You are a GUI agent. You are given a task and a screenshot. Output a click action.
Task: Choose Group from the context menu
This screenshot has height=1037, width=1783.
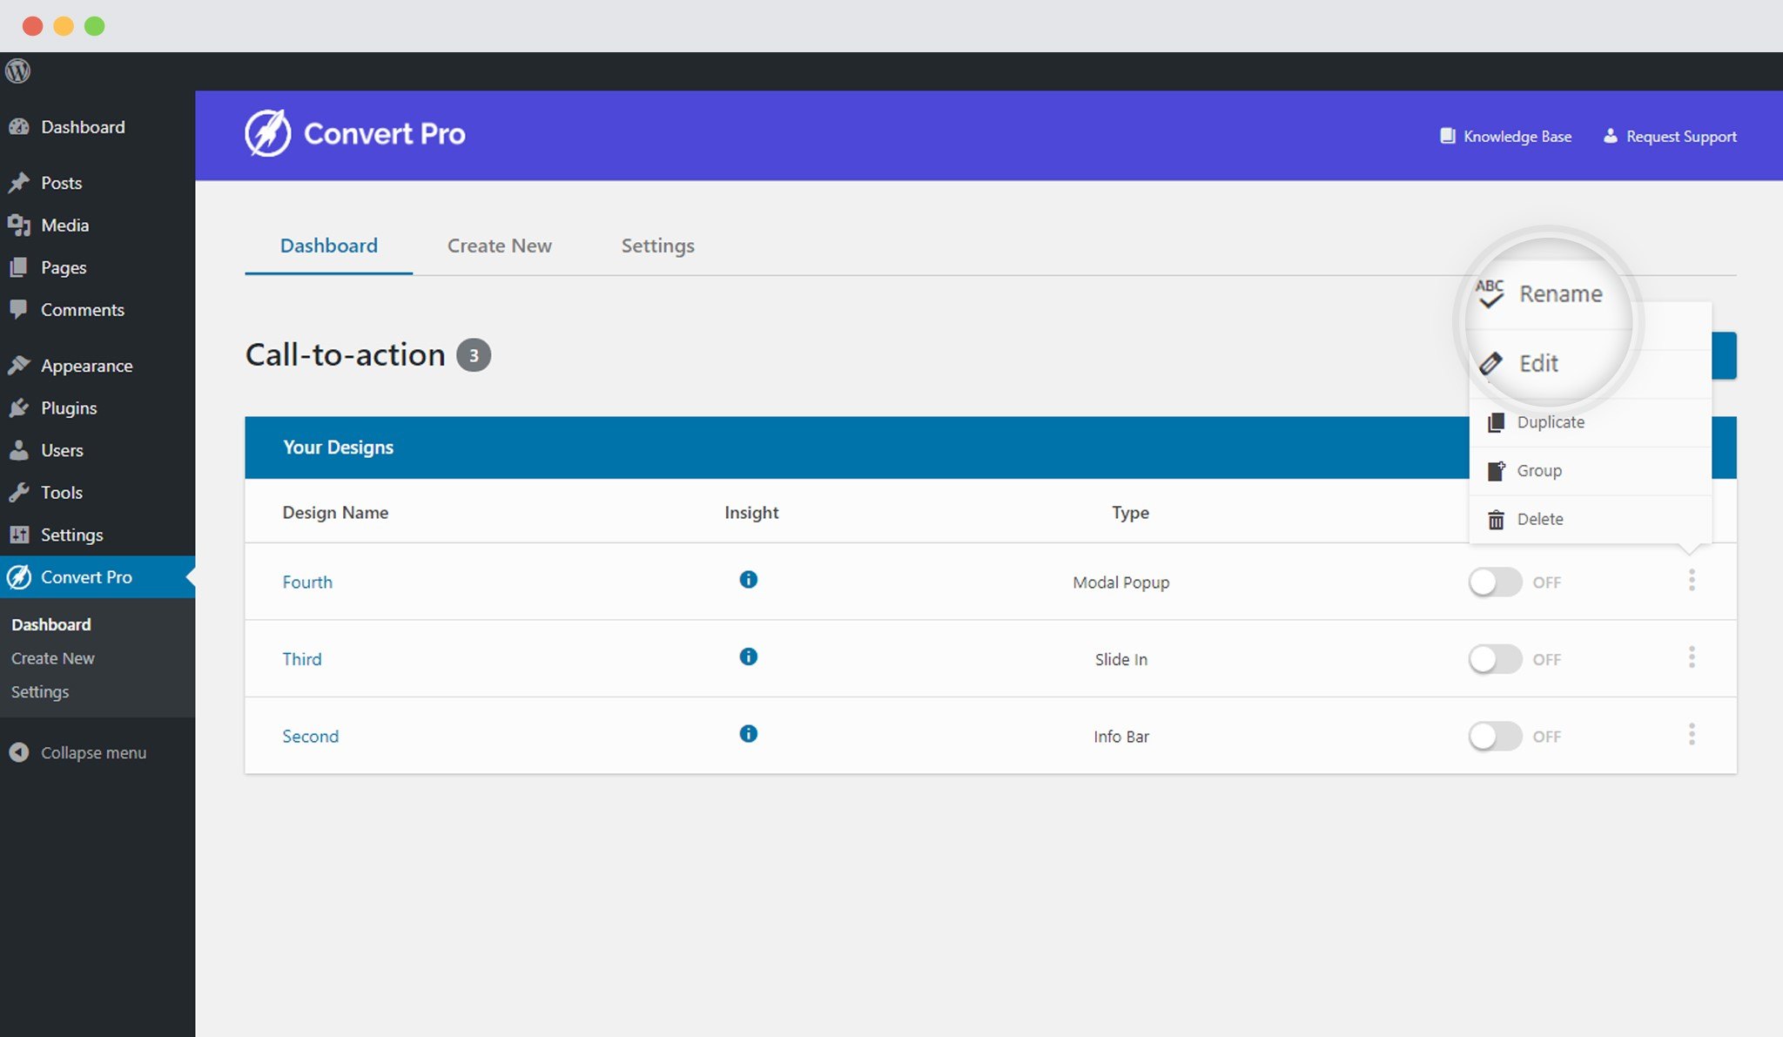tap(1591, 471)
